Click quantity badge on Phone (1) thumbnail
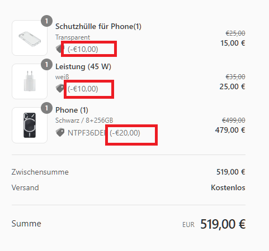 pos(46,108)
